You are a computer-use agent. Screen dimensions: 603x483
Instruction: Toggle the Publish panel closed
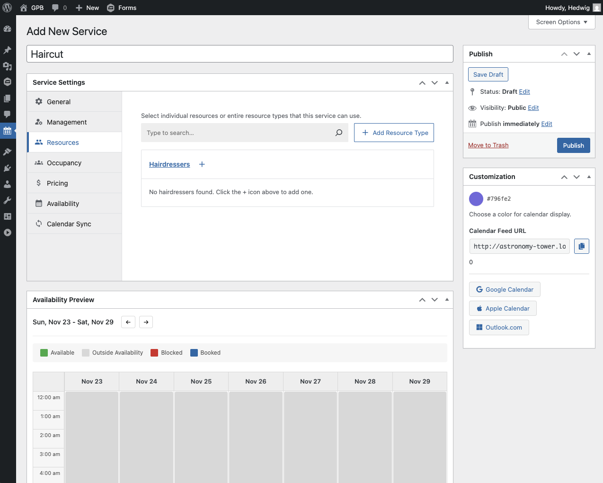pyautogui.click(x=589, y=54)
